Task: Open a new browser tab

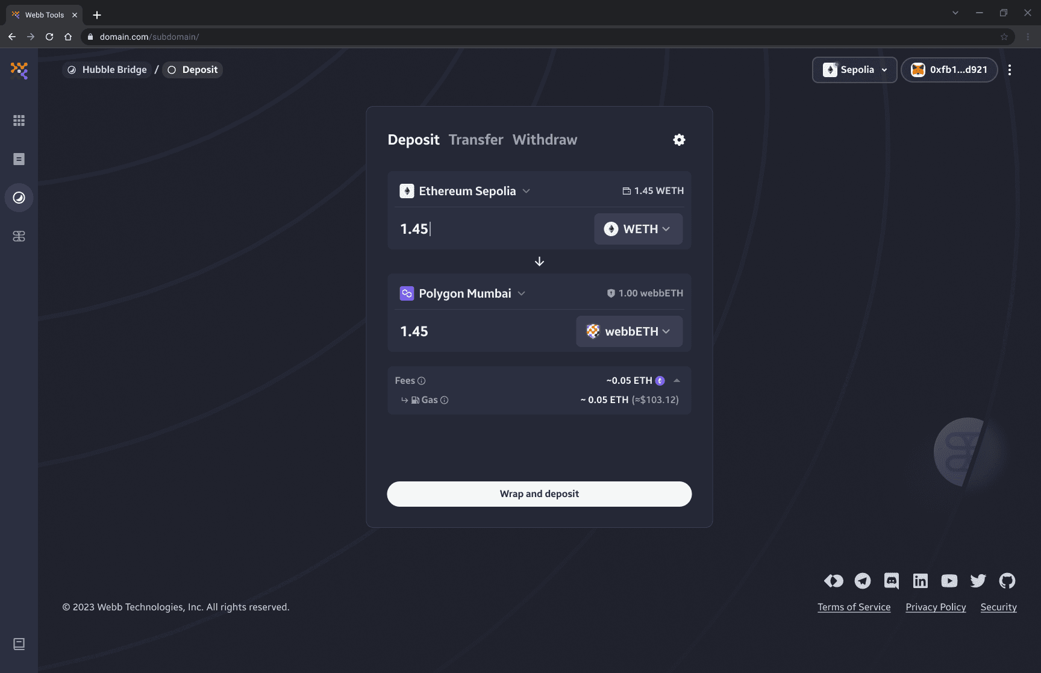Action: tap(97, 15)
